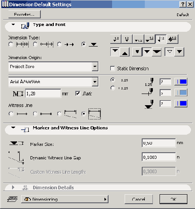Open the Project Zero origin dropdown
The image size is (195, 209).
tap(95, 66)
